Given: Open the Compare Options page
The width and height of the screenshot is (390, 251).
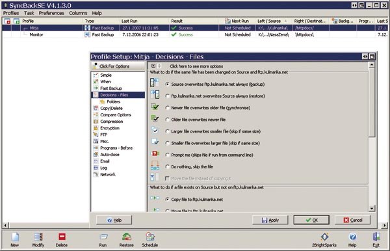Looking at the screenshot, I should coord(116,114).
